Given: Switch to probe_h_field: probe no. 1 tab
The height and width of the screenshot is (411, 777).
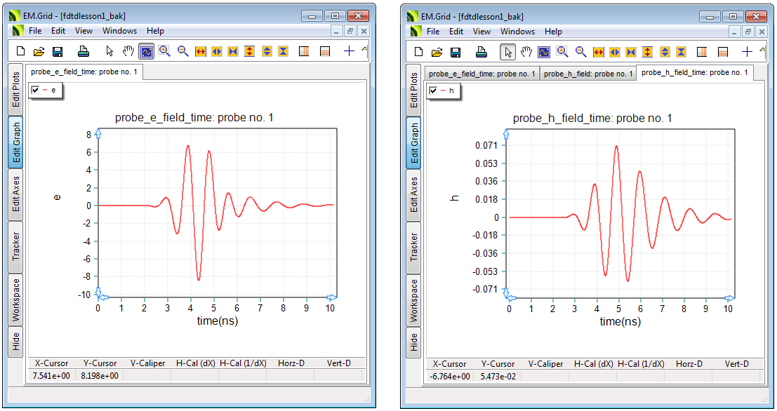Looking at the screenshot, I should coord(587,74).
